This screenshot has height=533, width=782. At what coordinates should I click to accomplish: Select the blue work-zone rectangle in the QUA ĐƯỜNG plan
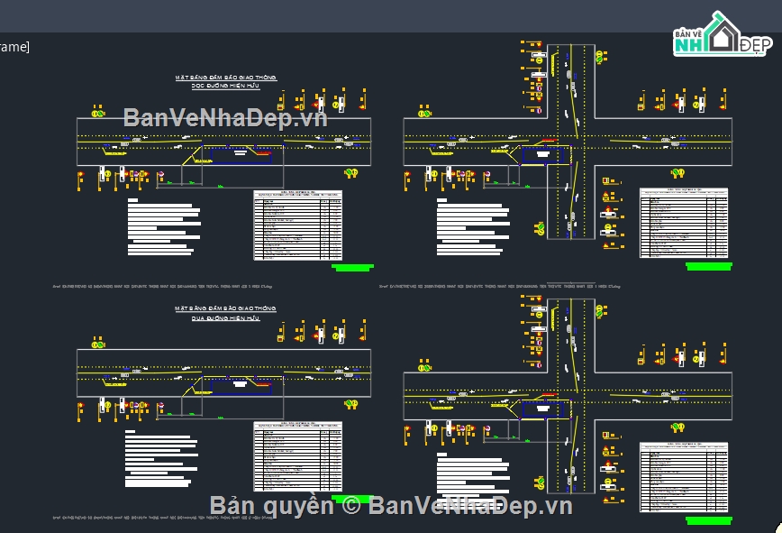[x=241, y=386]
